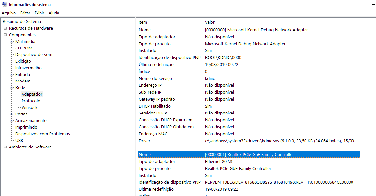Select the Gateway IP padrão row
Screen dimensions: 376x196
click(x=249, y=99)
